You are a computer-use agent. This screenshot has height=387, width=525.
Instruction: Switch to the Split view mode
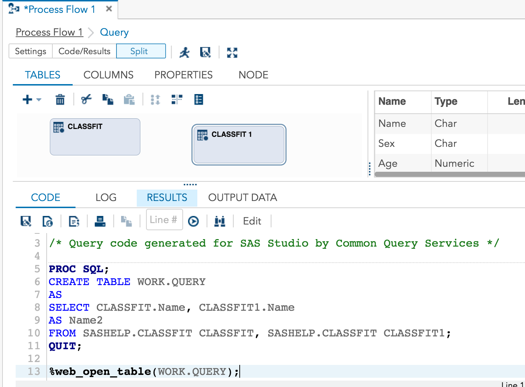[141, 51]
